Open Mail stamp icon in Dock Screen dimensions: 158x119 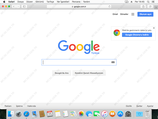(x=34, y=114)
